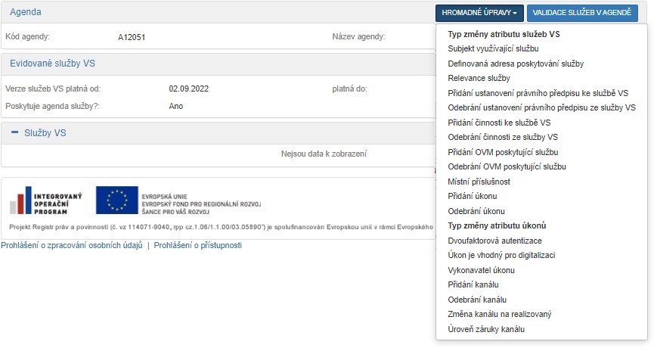Choose Přidání činnosti ke službě VS
The width and height of the screenshot is (654, 348).
click(499, 123)
